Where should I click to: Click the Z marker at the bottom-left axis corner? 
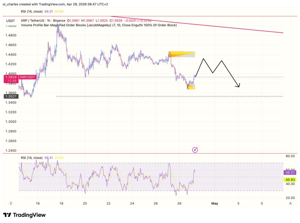click(x=11, y=203)
